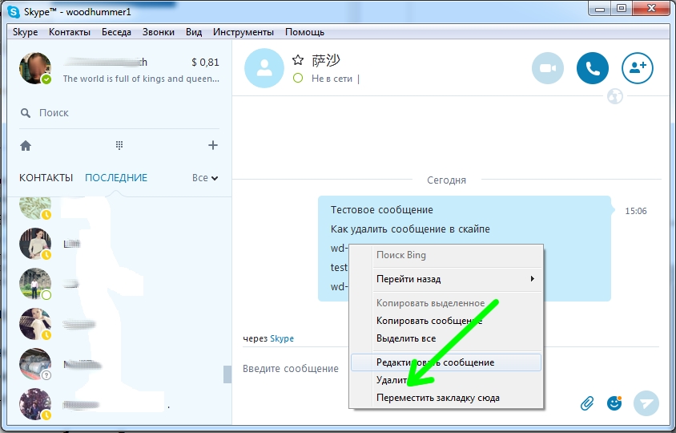Open the contact's profile avatar in chat header
The width and height of the screenshot is (676, 433).
[264, 68]
